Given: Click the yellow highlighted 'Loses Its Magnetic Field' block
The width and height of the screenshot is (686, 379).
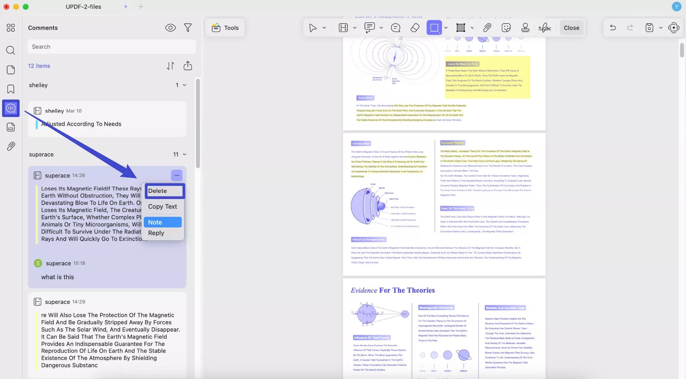Looking at the screenshot, I should (487, 77).
